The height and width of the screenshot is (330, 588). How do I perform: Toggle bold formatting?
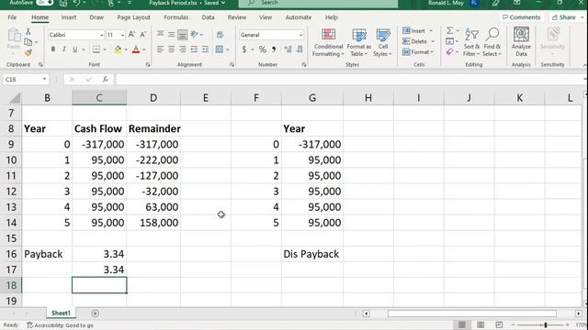point(53,49)
